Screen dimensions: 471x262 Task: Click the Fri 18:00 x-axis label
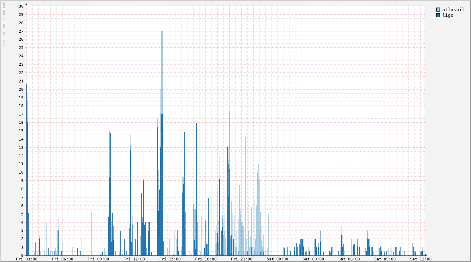(x=206, y=259)
